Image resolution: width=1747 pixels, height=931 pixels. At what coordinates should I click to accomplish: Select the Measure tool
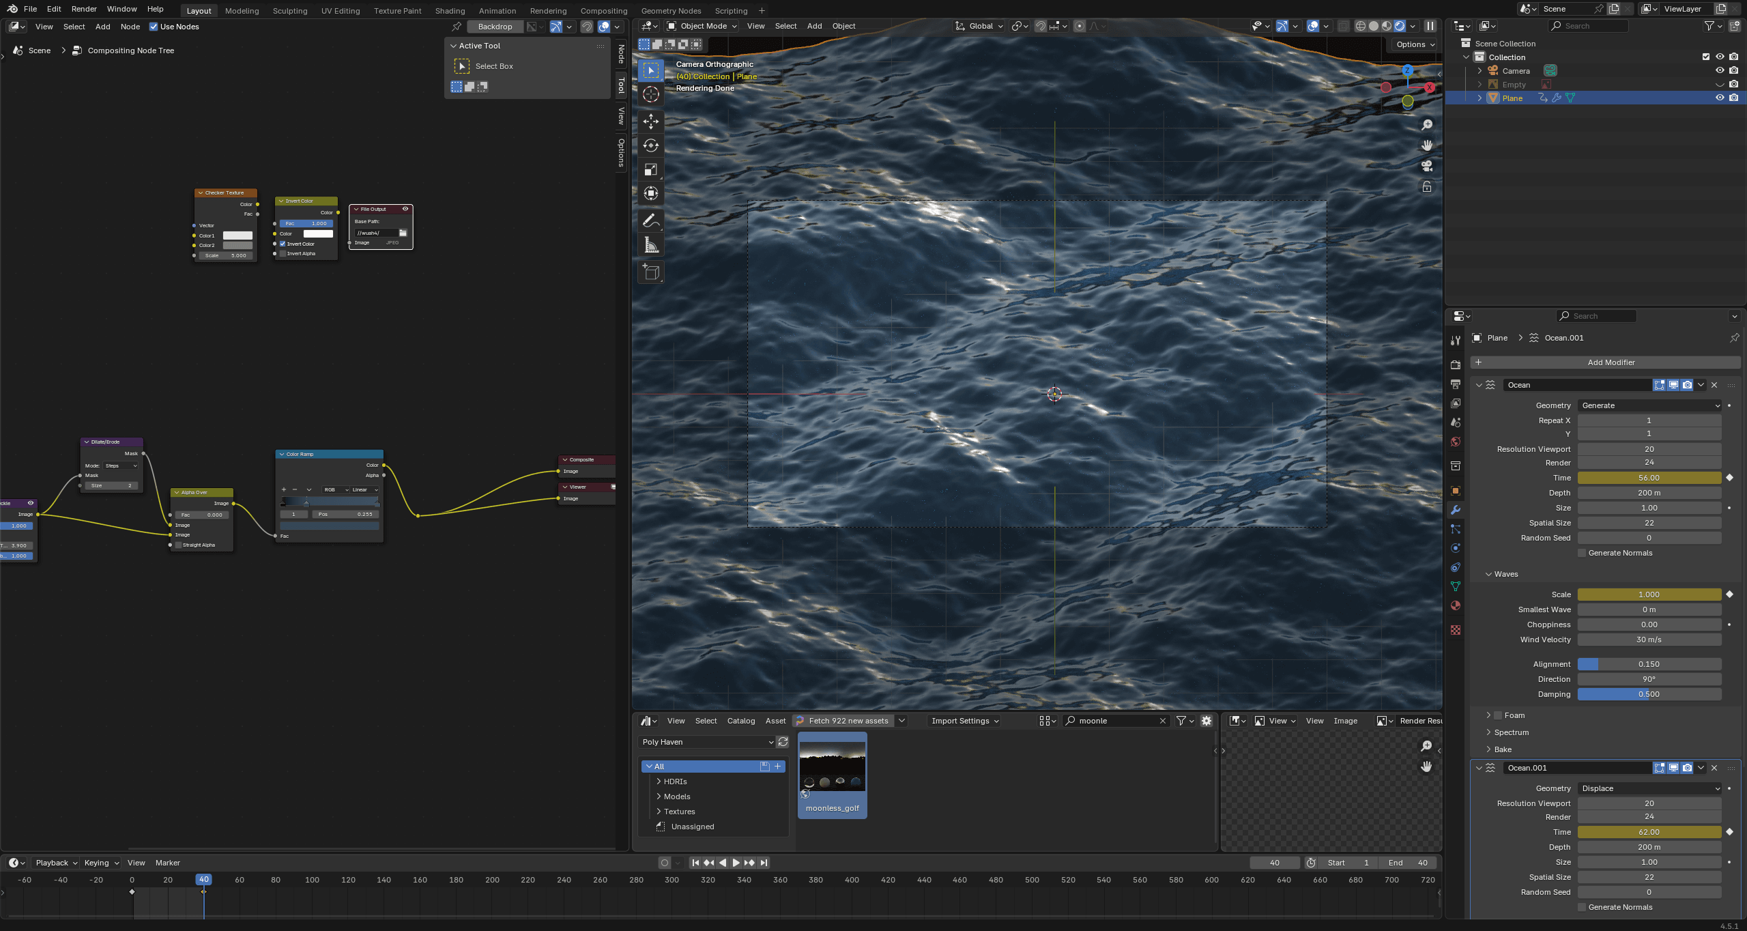pyautogui.click(x=651, y=244)
